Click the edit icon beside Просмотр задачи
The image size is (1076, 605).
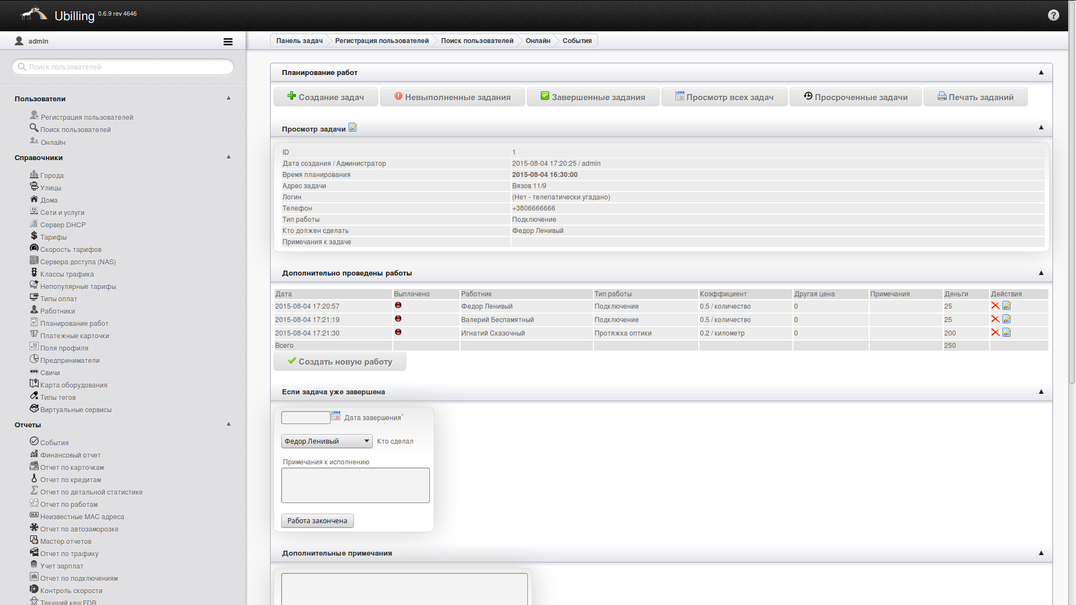(x=353, y=128)
